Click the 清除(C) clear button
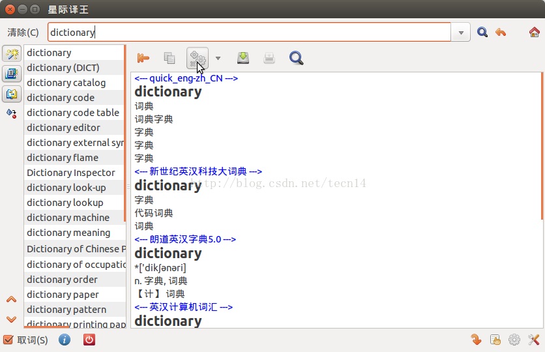 click(23, 33)
